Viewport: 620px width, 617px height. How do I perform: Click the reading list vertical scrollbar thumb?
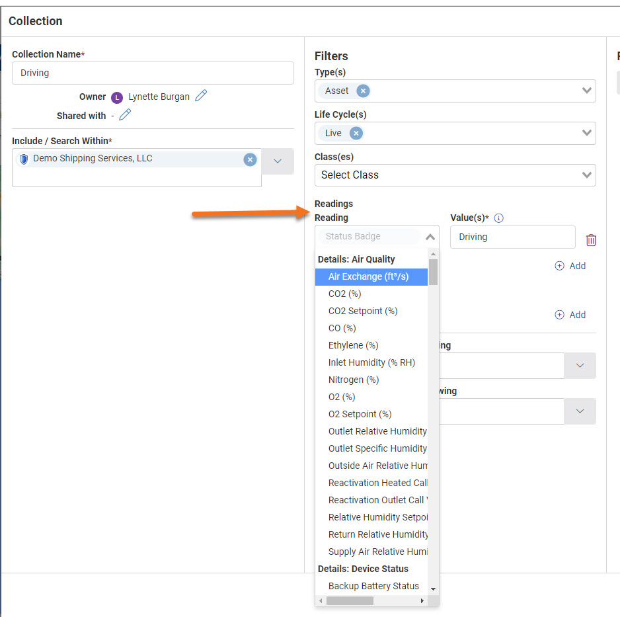433,272
